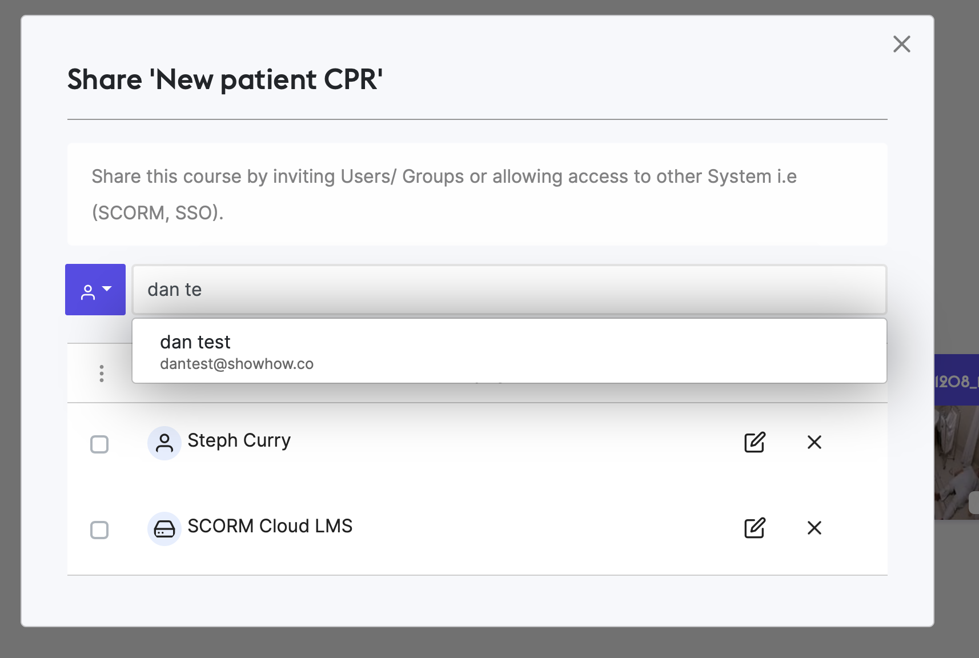Image resolution: width=979 pixels, height=658 pixels.
Task: Click the course thumbnail behind the dialog
Action: (x=957, y=463)
